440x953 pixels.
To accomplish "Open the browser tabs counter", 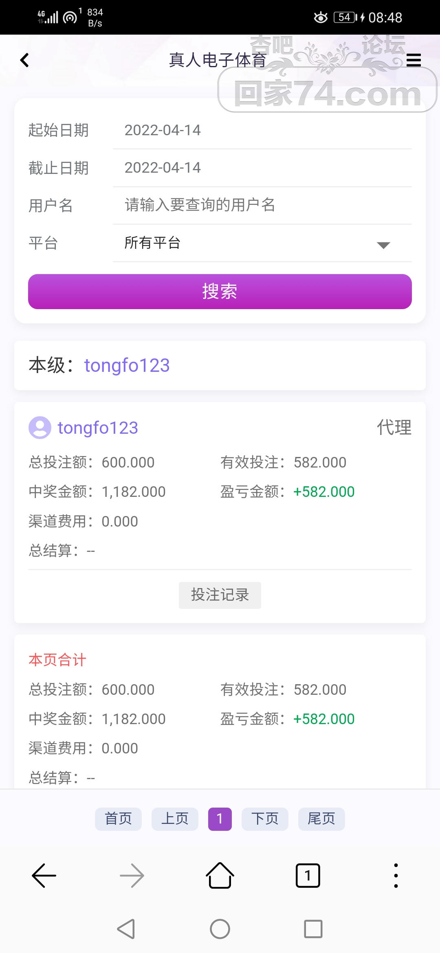I will 308,876.
